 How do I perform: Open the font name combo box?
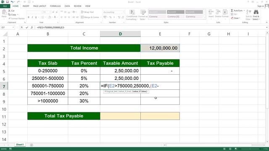(34, 12)
